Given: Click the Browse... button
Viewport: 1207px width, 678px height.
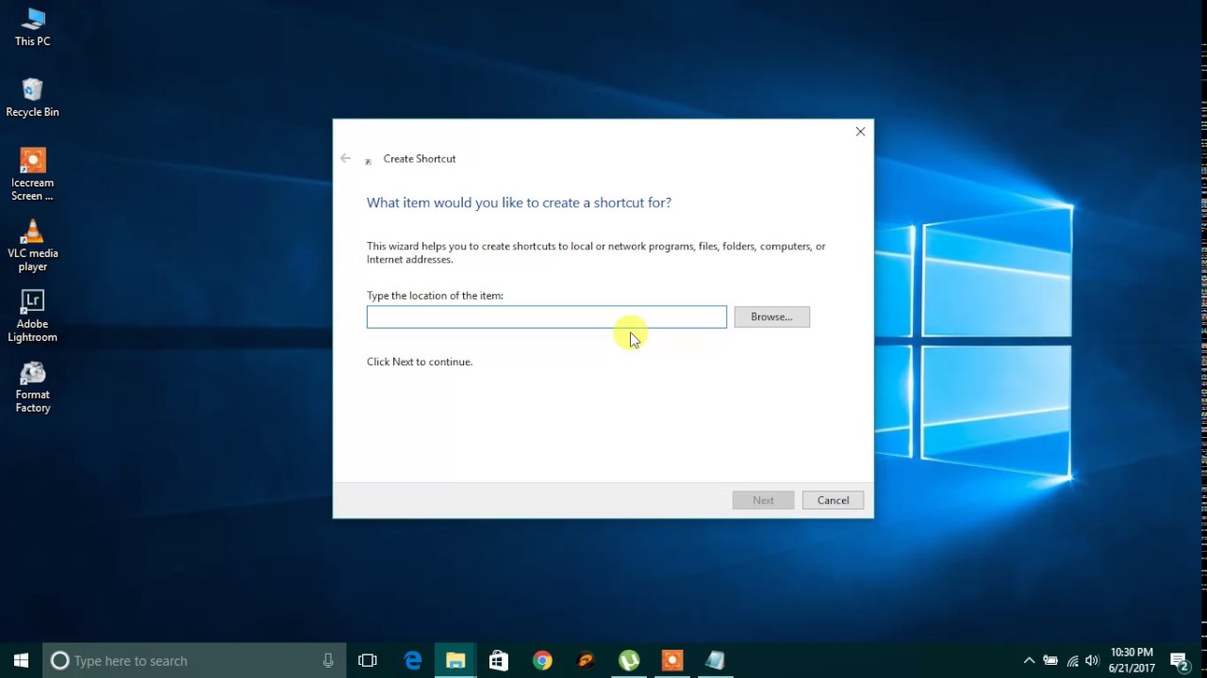Looking at the screenshot, I should (x=771, y=316).
